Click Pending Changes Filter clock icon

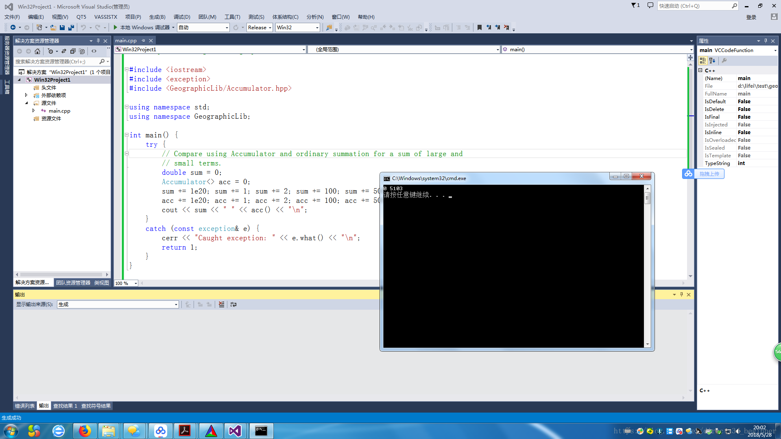(x=50, y=51)
